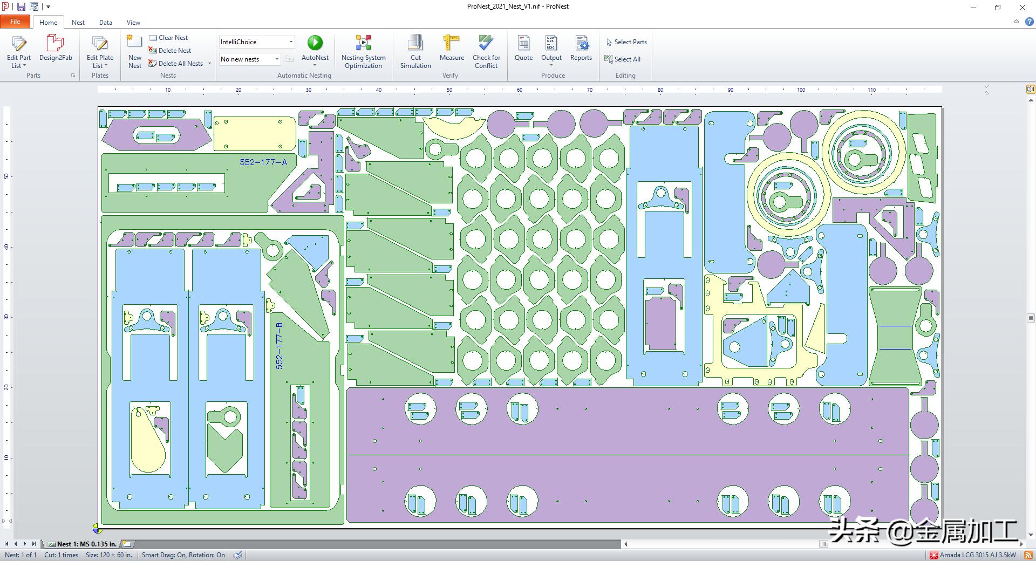Open the File menu
The width and height of the screenshot is (1036, 561).
[15, 22]
